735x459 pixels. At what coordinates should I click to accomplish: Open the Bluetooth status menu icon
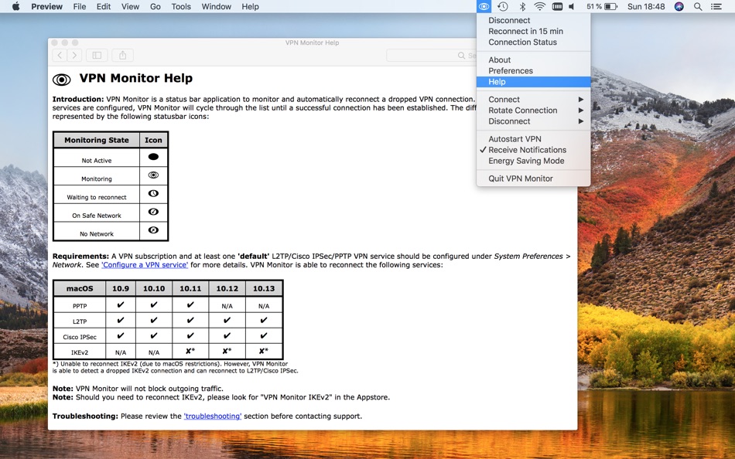tap(522, 6)
